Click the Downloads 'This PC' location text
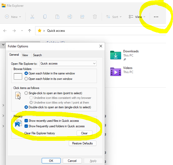173x165 pixels. click(128, 55)
